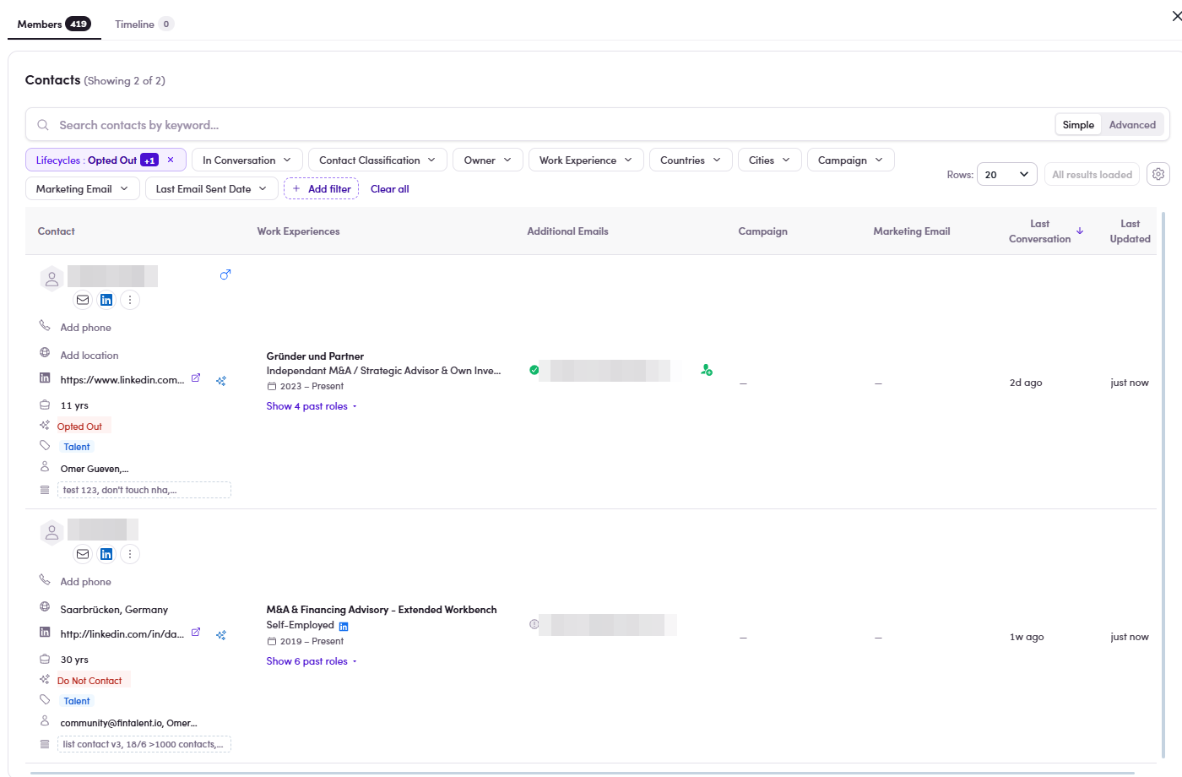Click green add-contact icon next to first email

pyautogui.click(x=707, y=370)
